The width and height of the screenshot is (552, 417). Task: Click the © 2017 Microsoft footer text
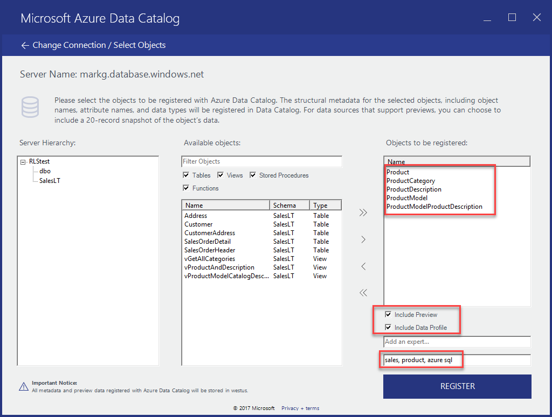click(254, 408)
